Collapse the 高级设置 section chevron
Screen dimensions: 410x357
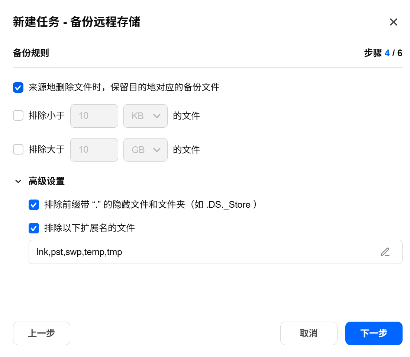pyautogui.click(x=18, y=181)
